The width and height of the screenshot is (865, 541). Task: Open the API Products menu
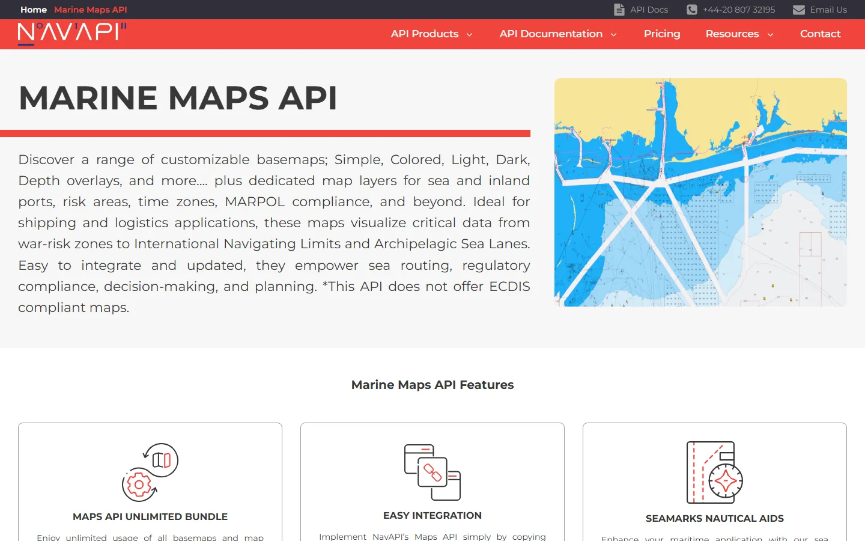[425, 34]
